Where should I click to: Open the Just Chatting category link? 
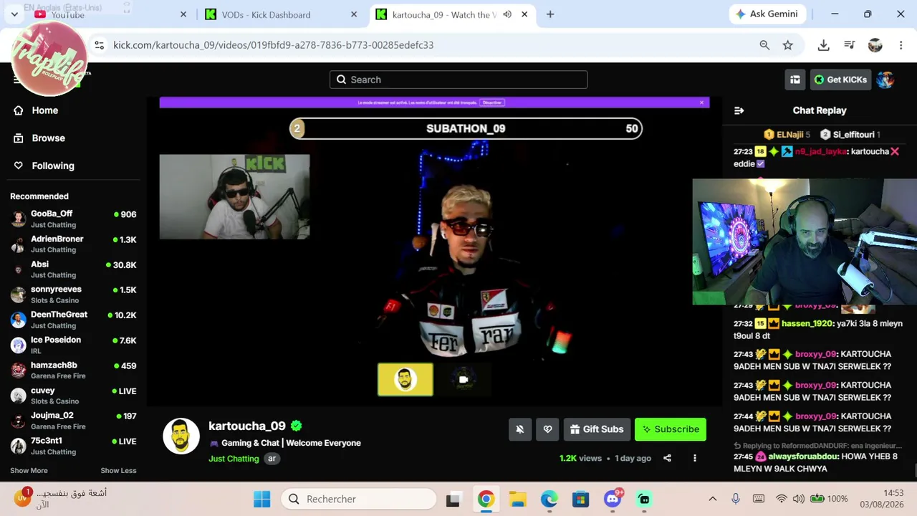(x=234, y=459)
